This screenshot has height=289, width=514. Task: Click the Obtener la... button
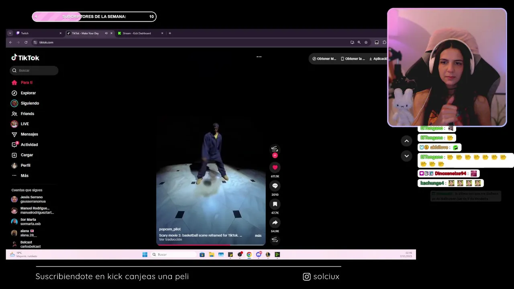353,59
